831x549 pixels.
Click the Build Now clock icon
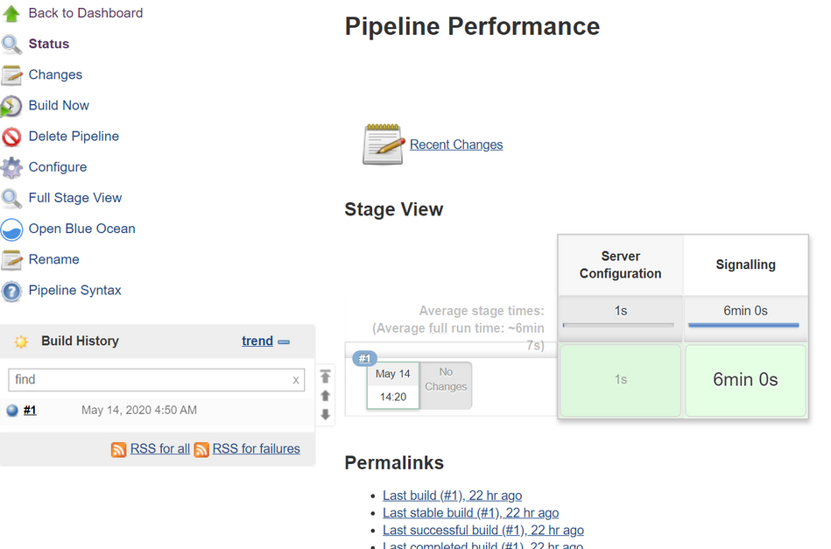(11, 106)
